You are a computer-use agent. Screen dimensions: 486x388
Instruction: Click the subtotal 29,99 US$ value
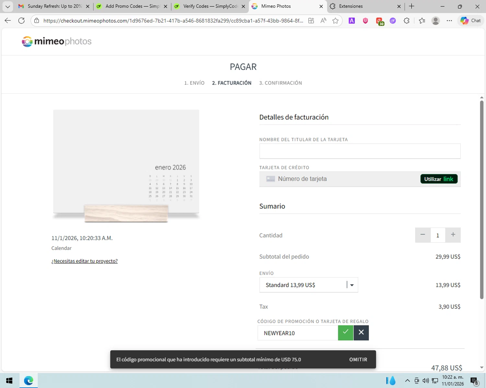coord(448,256)
